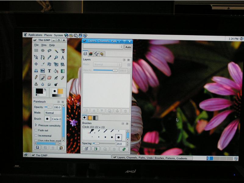Switch to the Undo History tab
This screenshot has width=244, height=183.
pos(102,54)
